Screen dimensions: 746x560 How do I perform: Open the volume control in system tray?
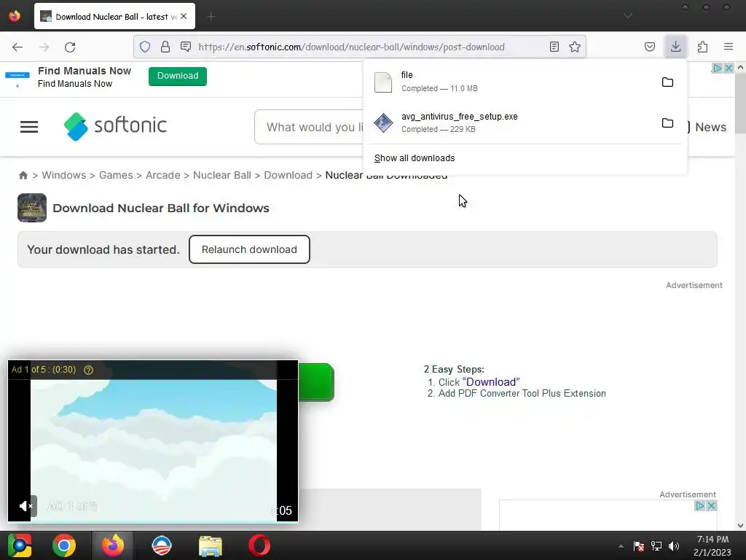click(x=674, y=546)
